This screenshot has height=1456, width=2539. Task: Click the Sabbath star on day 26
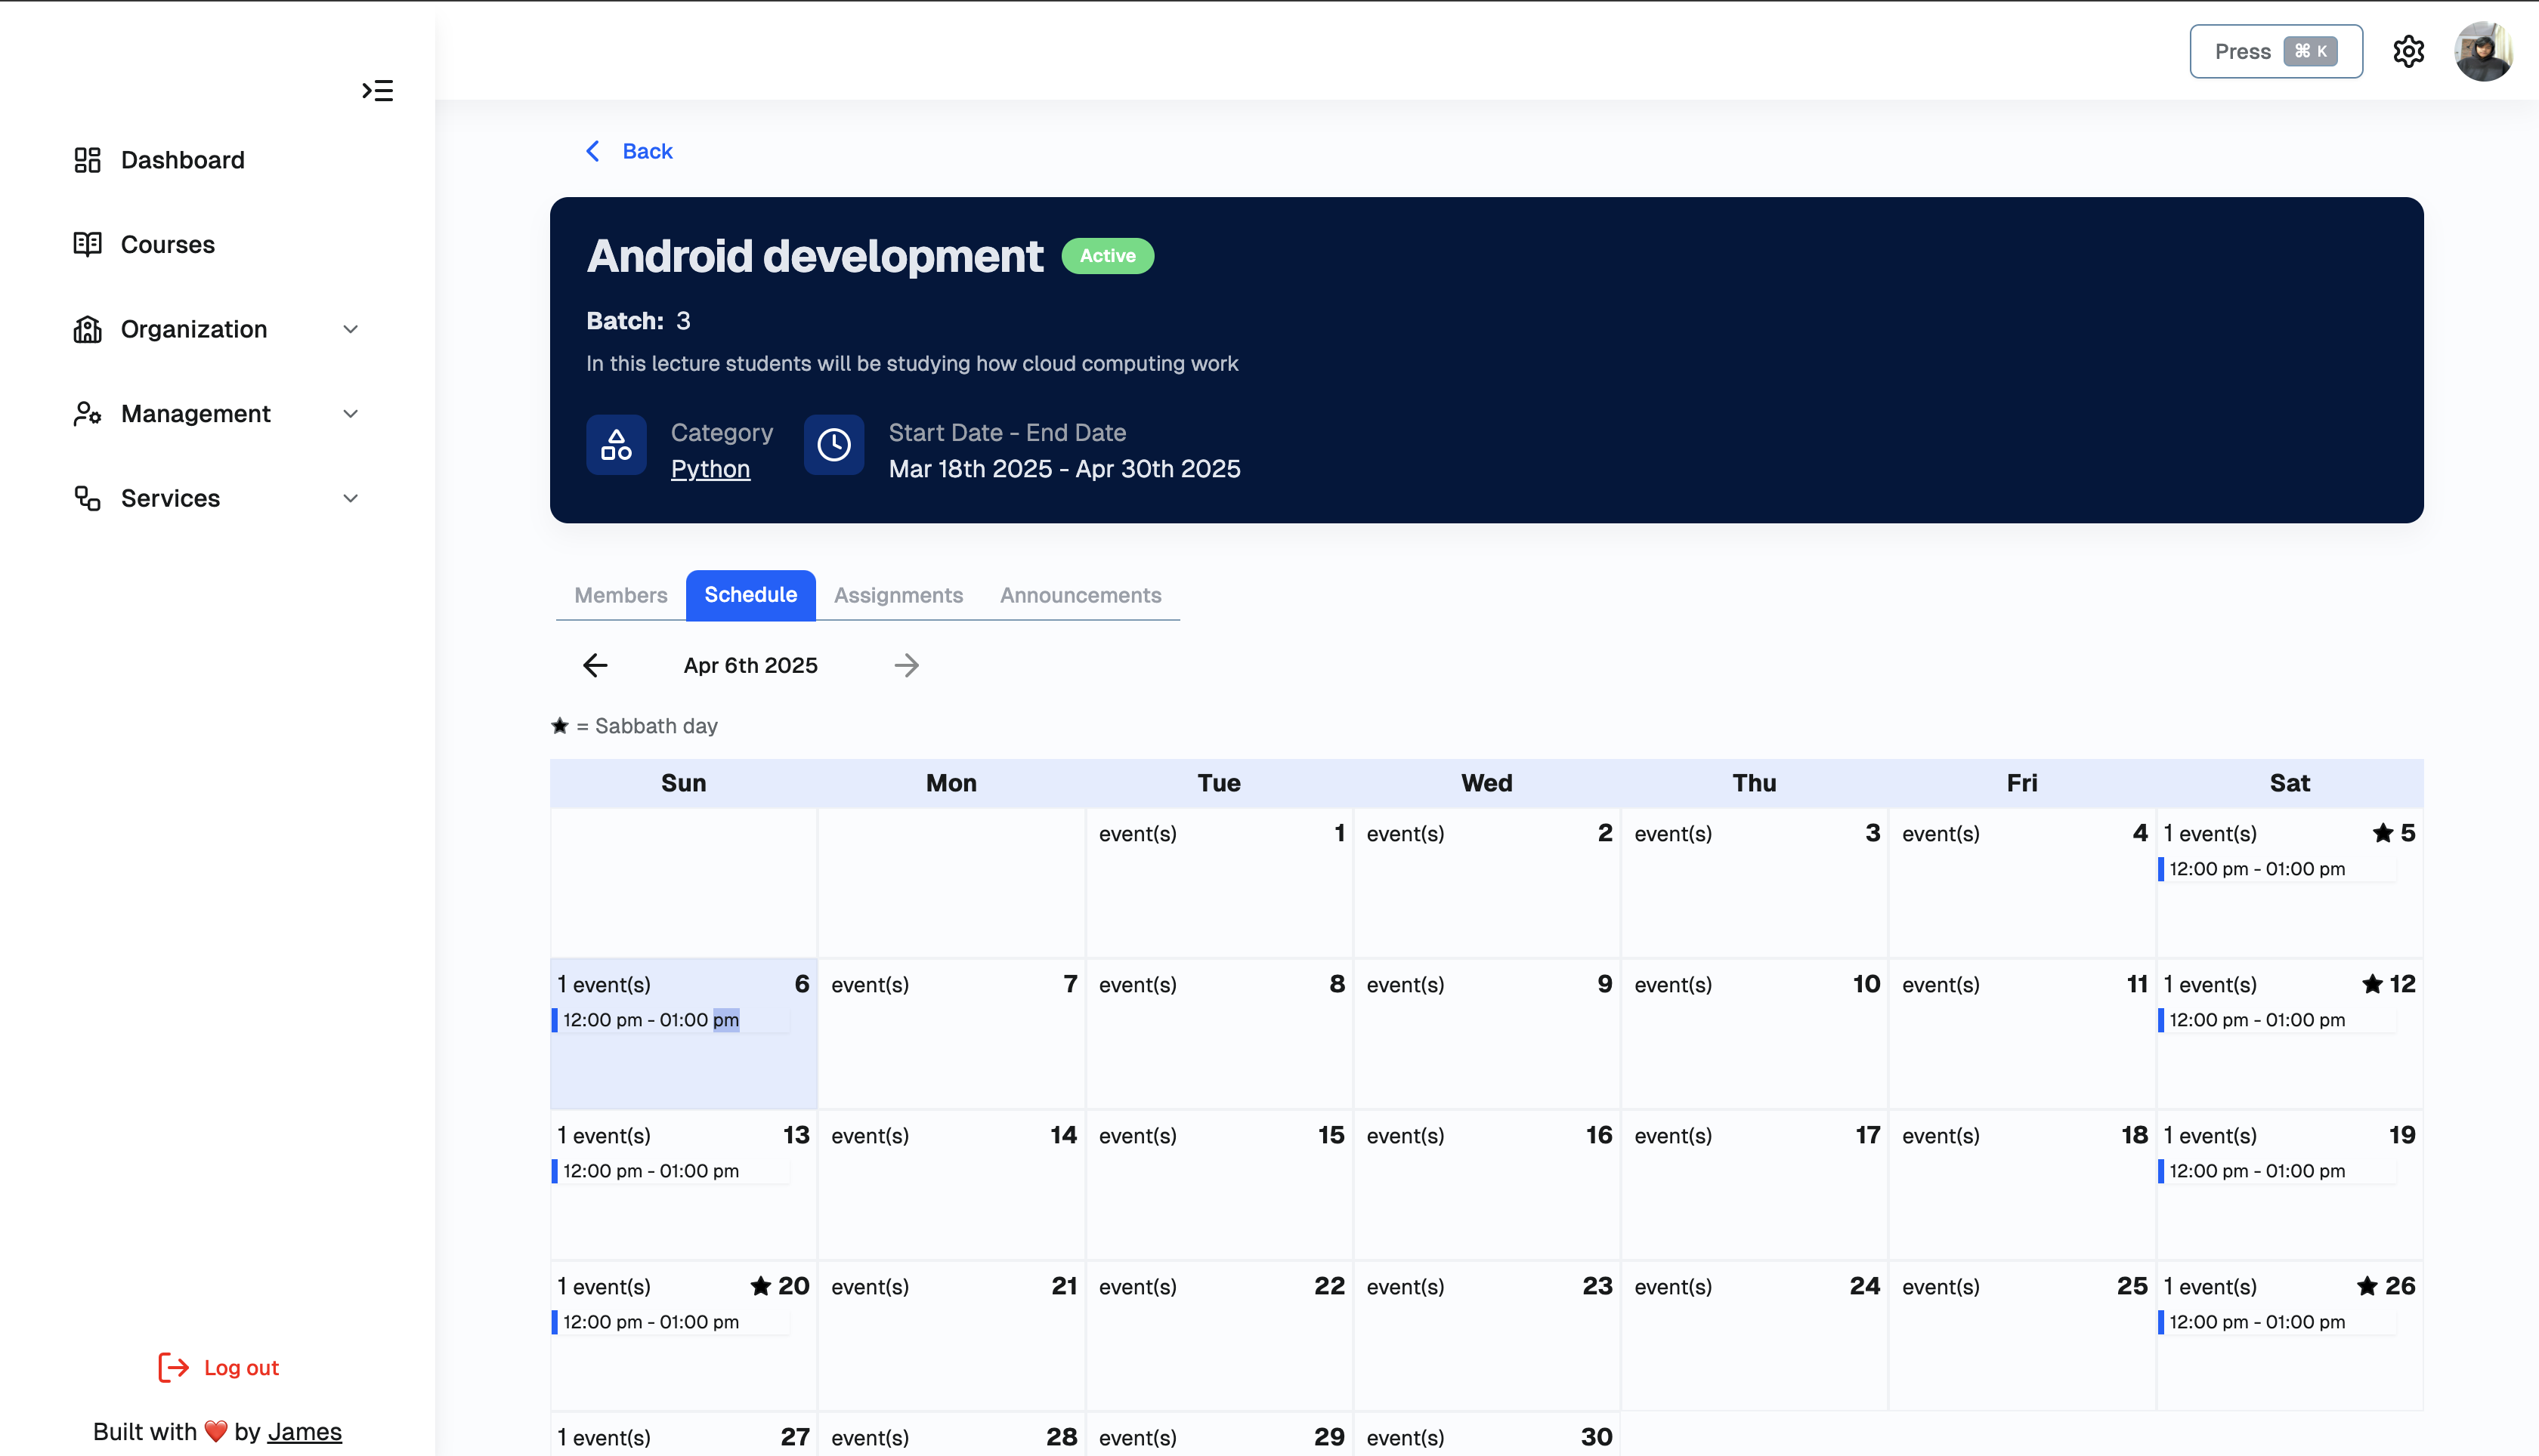(2367, 1286)
